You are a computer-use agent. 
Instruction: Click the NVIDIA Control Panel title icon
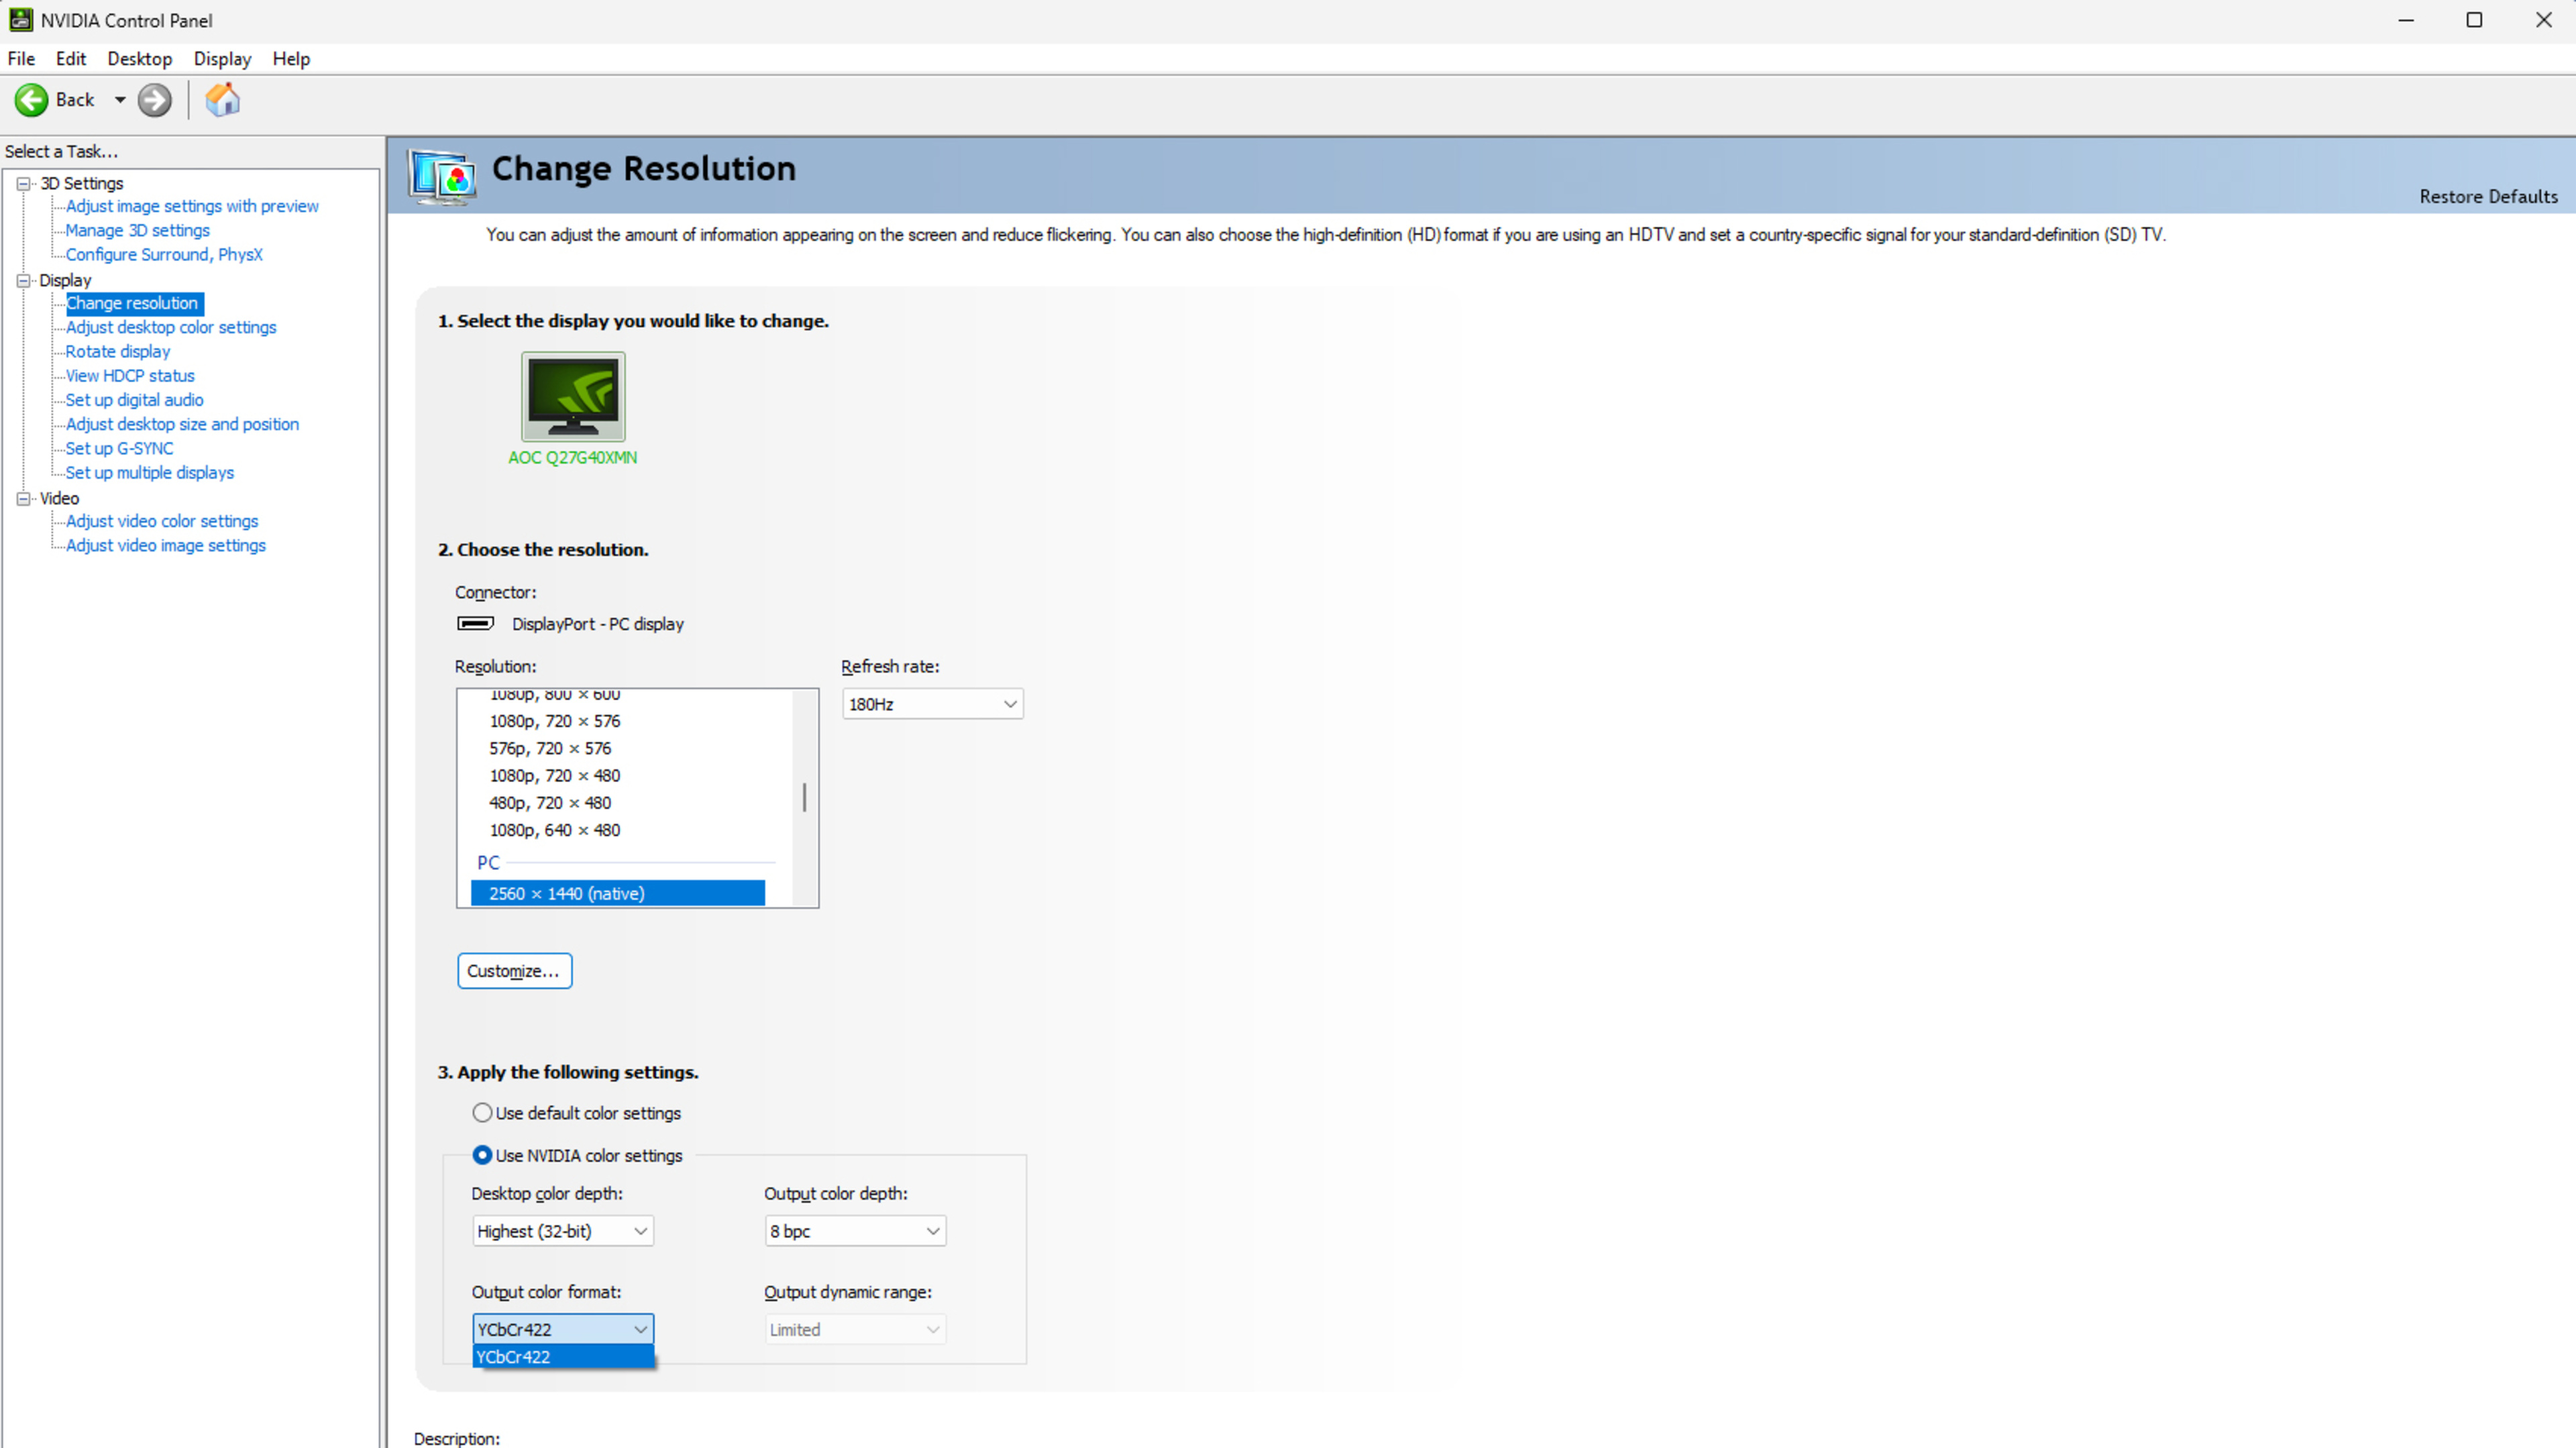(x=20, y=20)
